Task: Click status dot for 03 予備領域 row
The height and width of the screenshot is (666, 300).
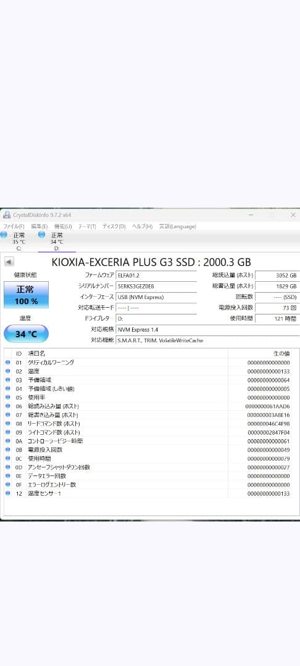Action: pos(7,380)
